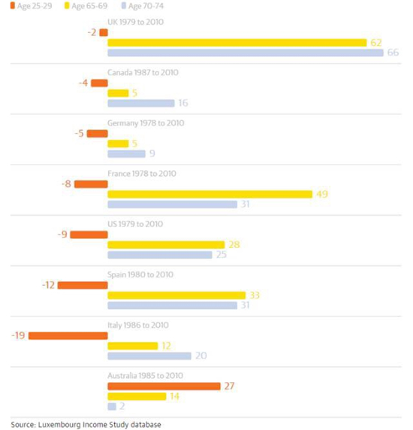The width and height of the screenshot is (413, 430).
Task: Click the yellow Age 65-69 legend swatch
Action: coord(67,5)
